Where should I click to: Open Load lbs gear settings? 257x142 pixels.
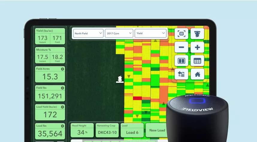(x=62, y=126)
